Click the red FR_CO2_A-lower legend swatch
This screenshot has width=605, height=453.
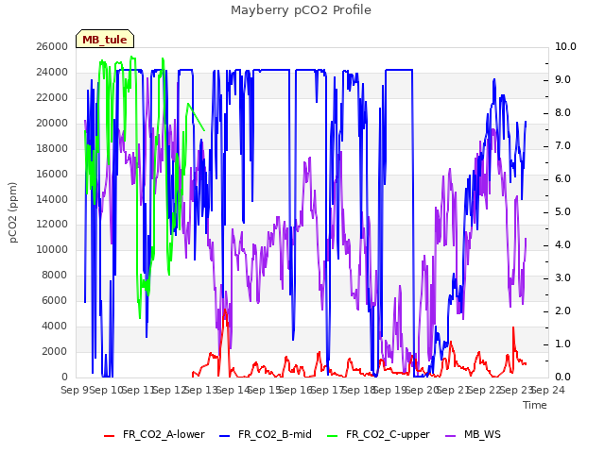point(110,436)
